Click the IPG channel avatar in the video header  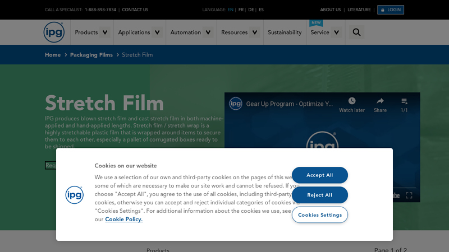click(236, 104)
